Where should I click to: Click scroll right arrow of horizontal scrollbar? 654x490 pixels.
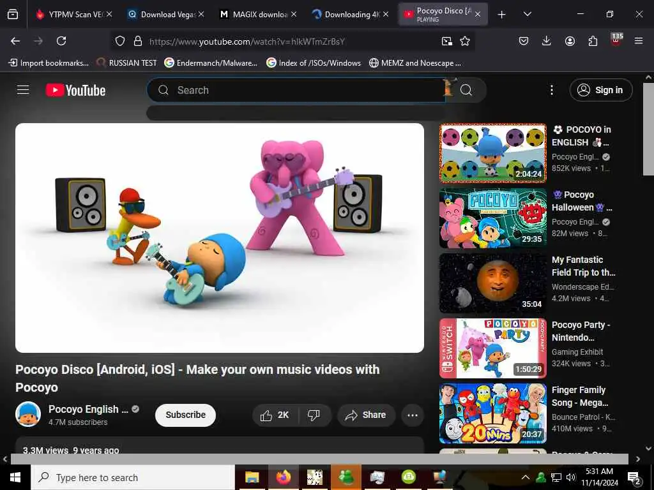638,459
